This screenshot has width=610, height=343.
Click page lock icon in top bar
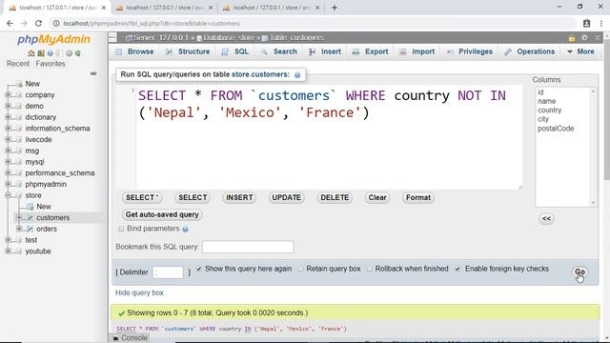(x=572, y=38)
